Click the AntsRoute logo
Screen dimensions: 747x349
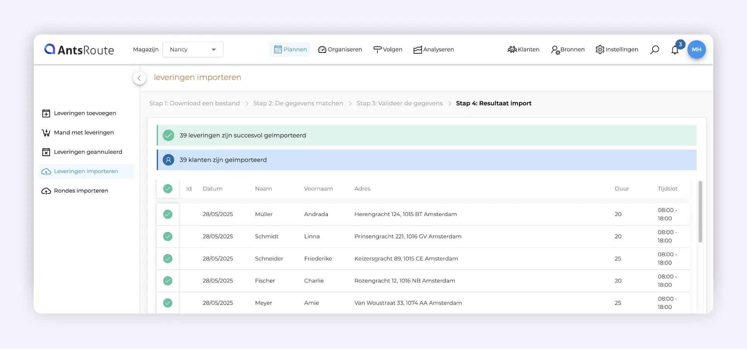(79, 49)
